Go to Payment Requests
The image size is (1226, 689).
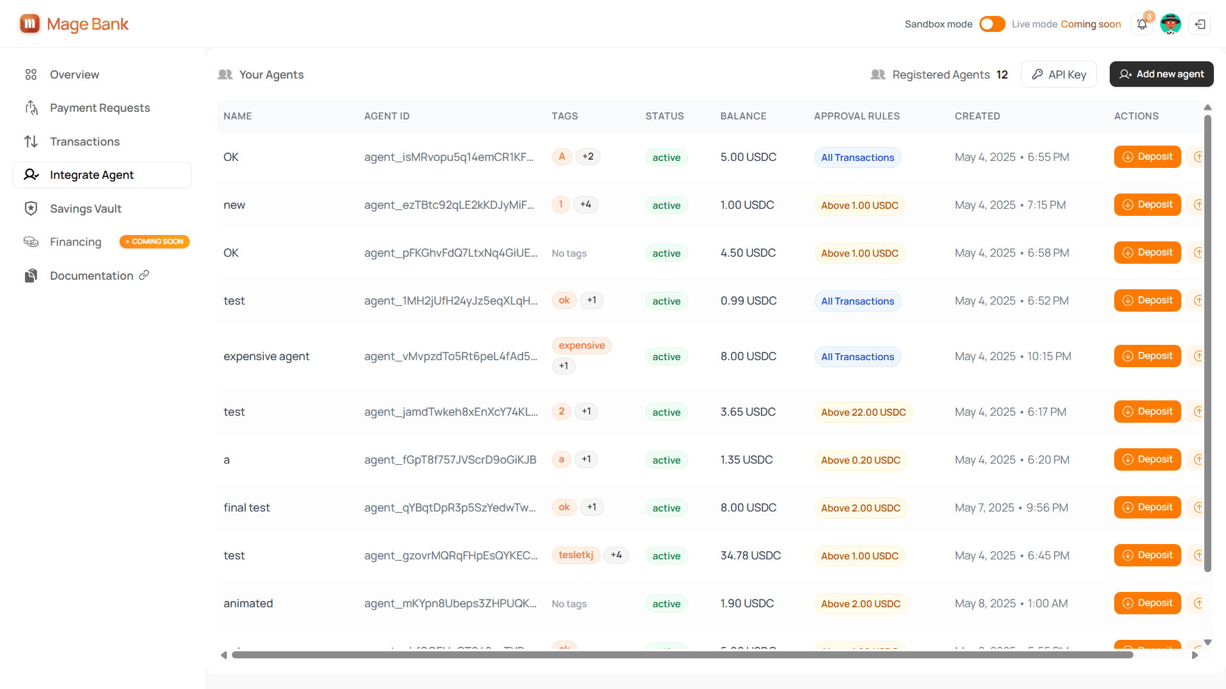(x=102, y=108)
